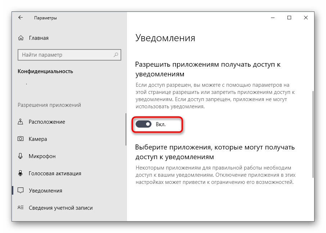The width and height of the screenshot is (326, 233).
Task: Select the Камера camera icon
Action: (x=21, y=139)
